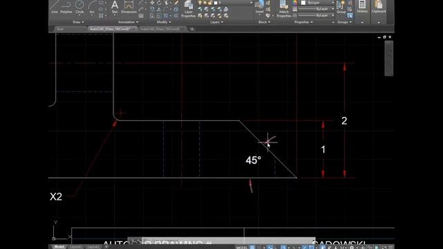443x249 pixels.
Task: Activate the Text annotation tool
Action: [114, 7]
